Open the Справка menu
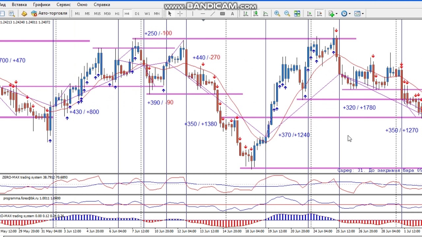Image resolution: width=422 pixels, height=237 pixels. [102, 5]
